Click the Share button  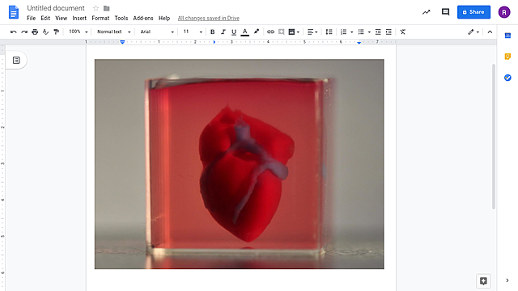pos(473,12)
